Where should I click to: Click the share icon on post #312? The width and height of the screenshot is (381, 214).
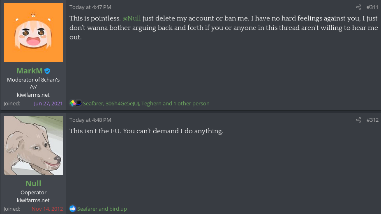pos(358,120)
